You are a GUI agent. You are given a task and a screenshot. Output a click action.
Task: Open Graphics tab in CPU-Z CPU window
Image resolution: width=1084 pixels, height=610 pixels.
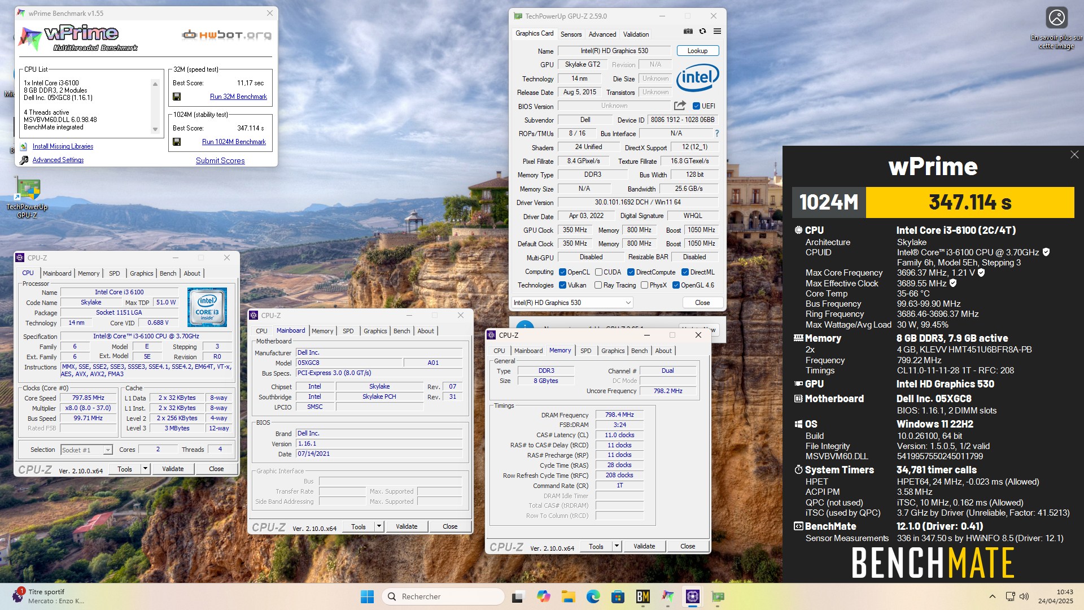click(x=141, y=273)
